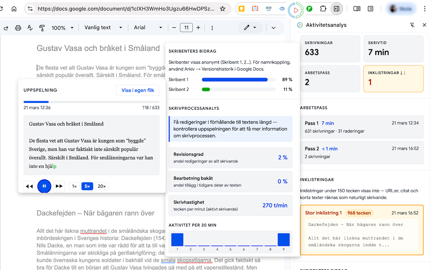Open the blue eye extension icon
The image size is (432, 270).
(x=282, y=9)
